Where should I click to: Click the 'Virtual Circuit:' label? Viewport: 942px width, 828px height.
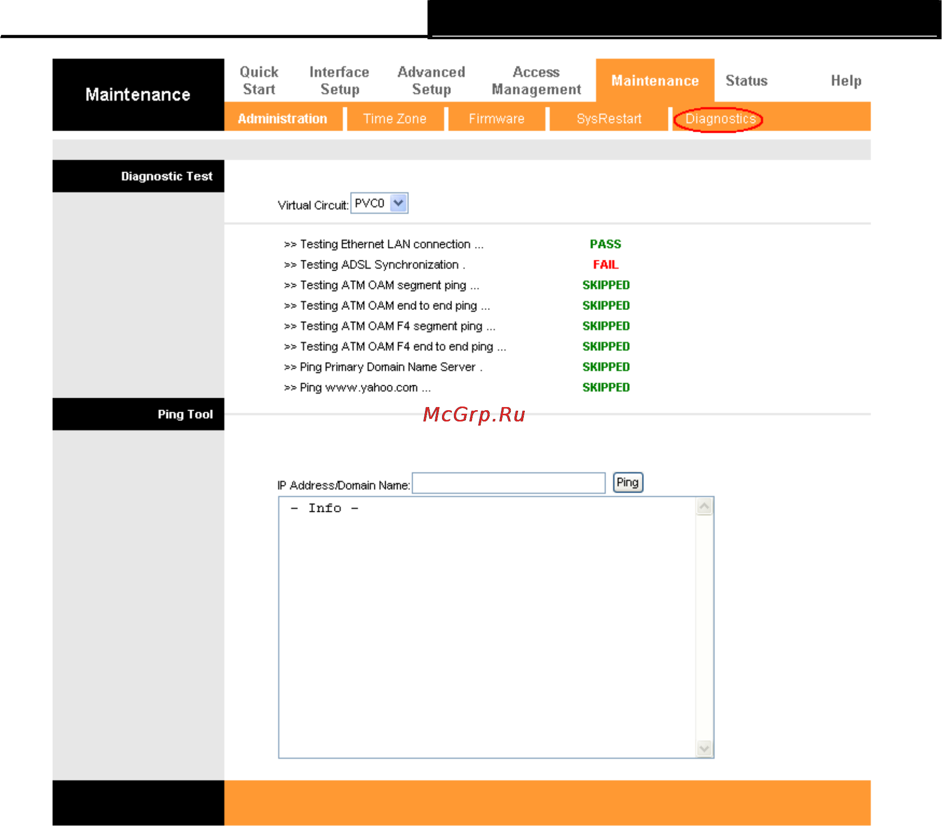(313, 205)
